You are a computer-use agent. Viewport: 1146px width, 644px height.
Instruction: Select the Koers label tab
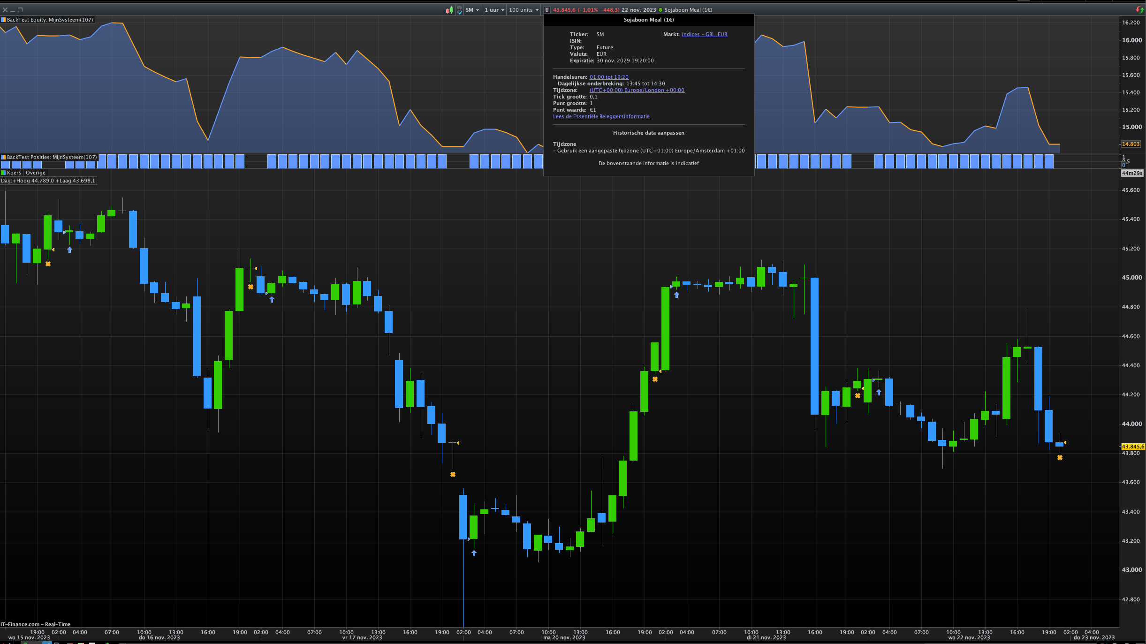(x=14, y=173)
